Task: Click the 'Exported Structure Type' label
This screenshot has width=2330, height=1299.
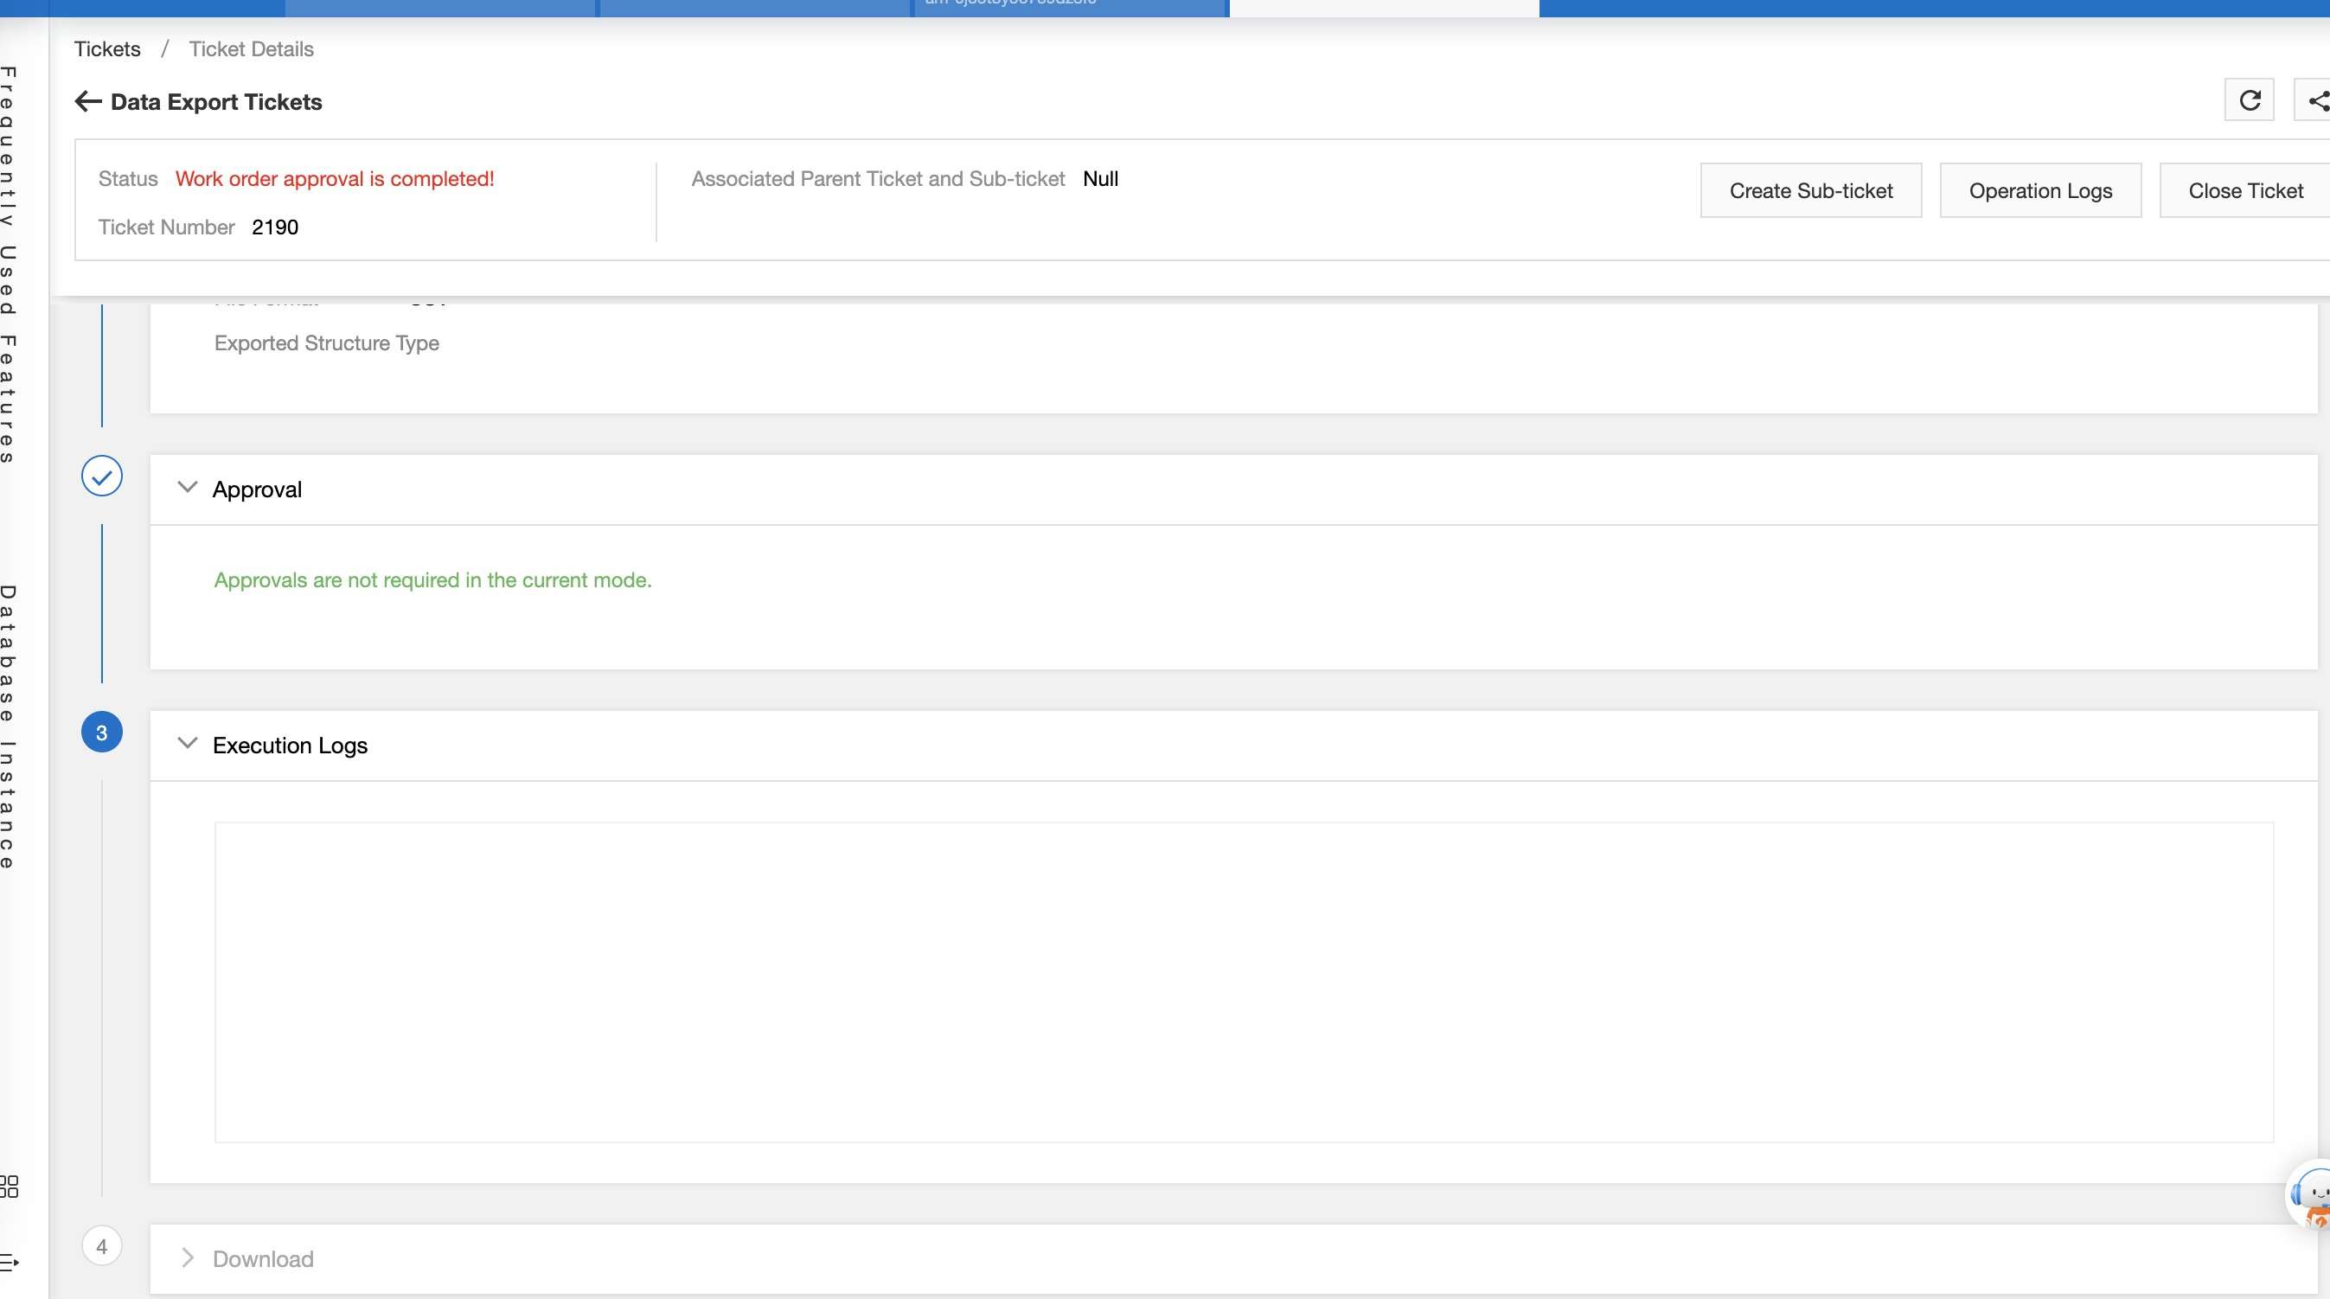Action: (x=327, y=342)
